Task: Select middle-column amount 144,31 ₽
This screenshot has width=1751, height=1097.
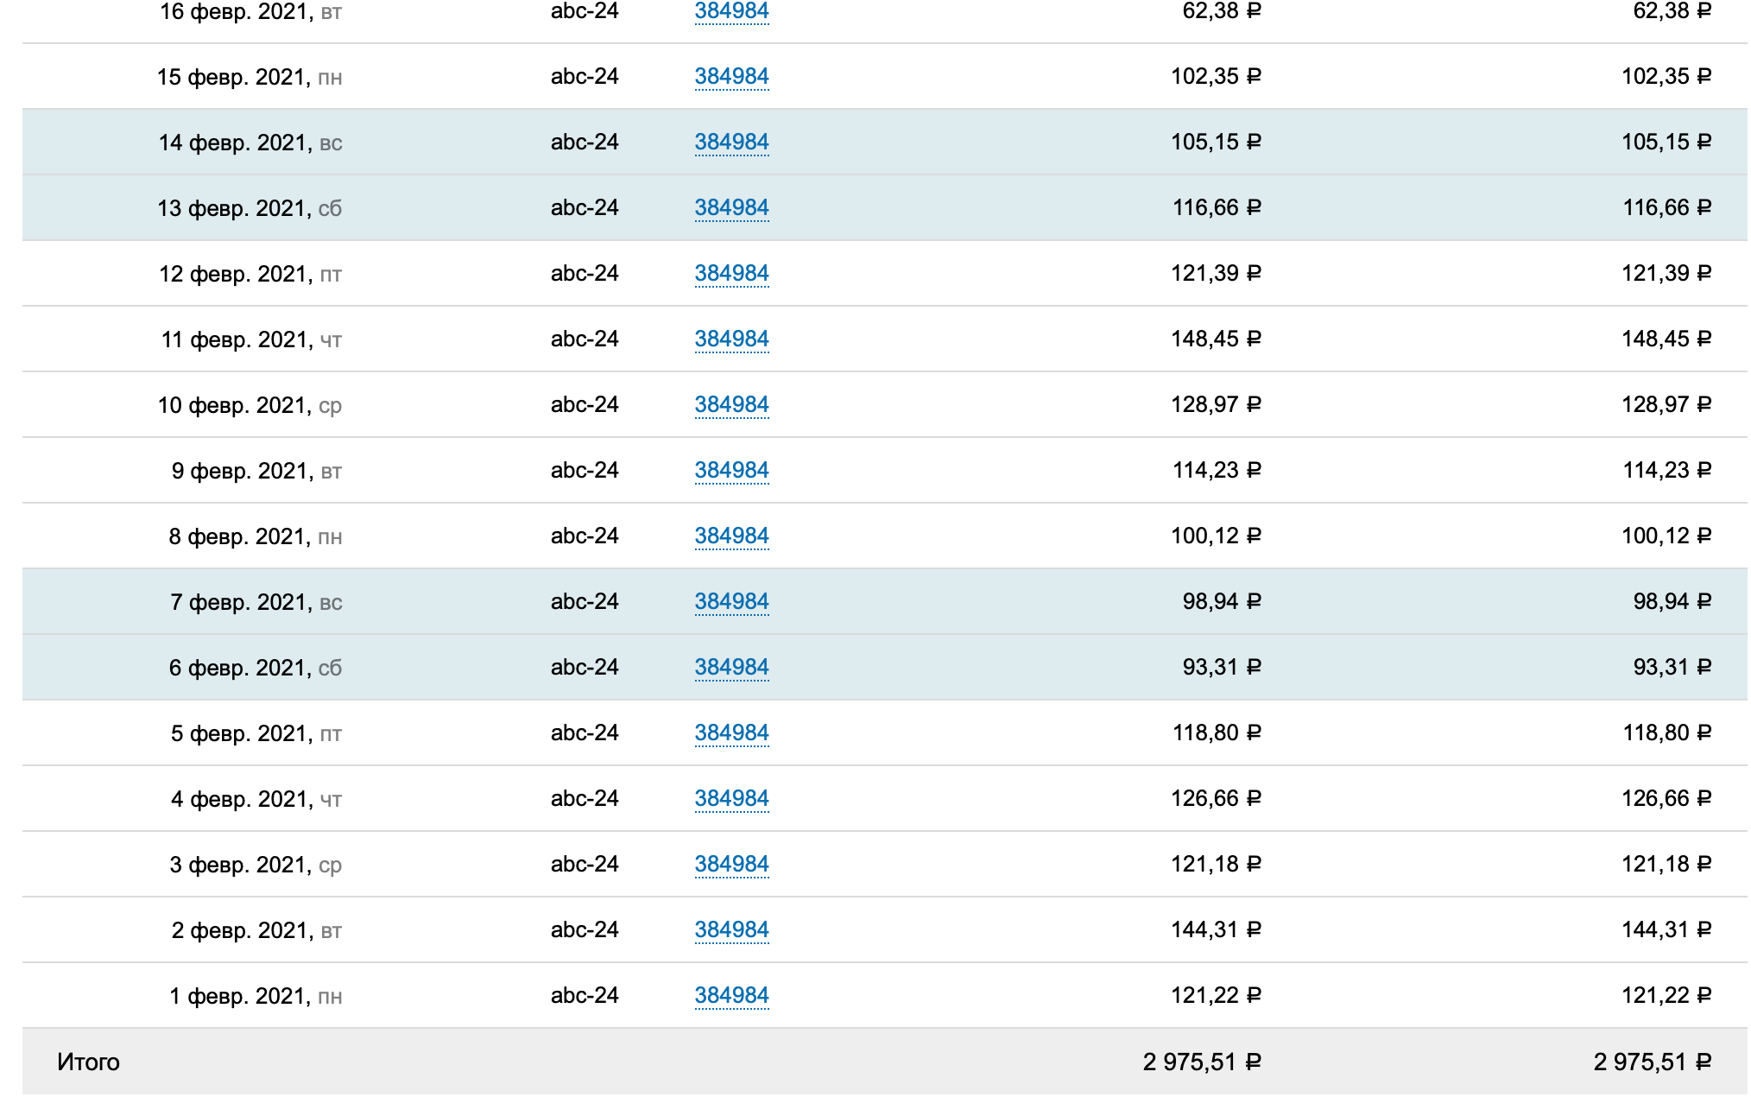Action: (x=1216, y=929)
